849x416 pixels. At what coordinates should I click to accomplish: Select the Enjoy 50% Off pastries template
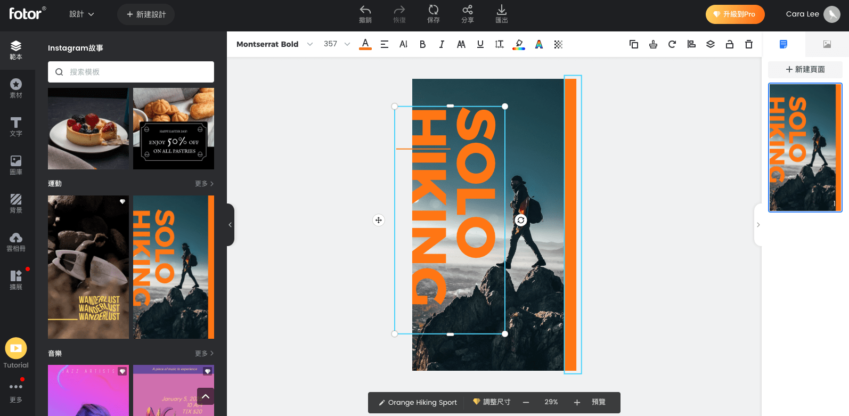174,128
